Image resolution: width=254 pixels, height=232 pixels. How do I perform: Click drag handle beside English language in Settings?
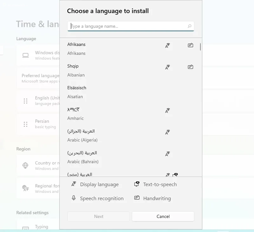[25, 101]
